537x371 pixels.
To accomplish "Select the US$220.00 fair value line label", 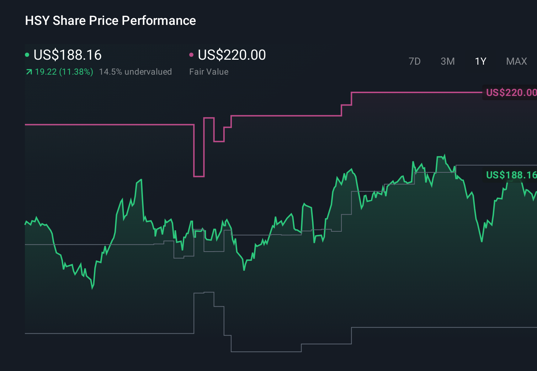I will 511,92.
